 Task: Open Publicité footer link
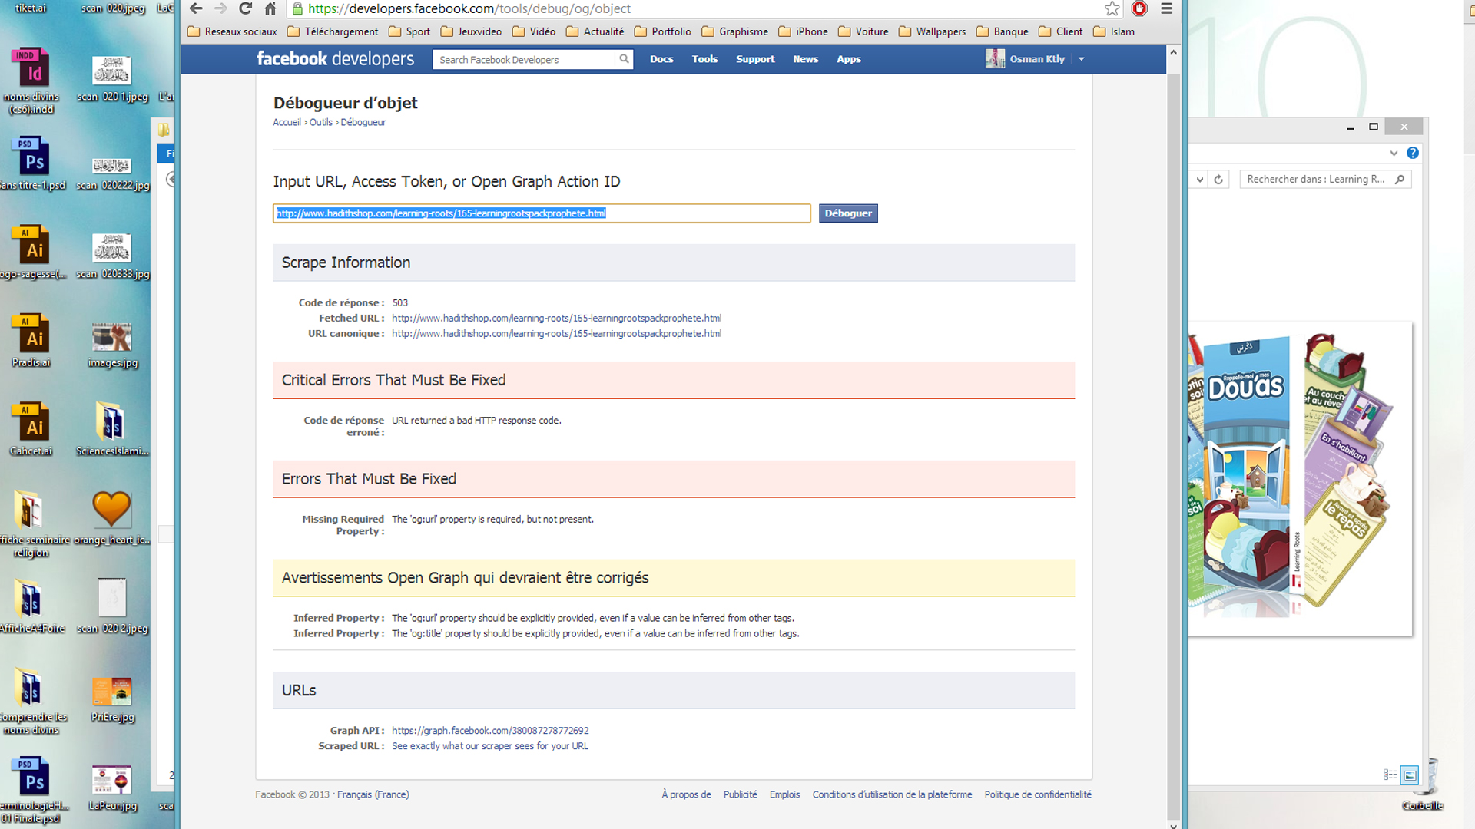coord(740,794)
